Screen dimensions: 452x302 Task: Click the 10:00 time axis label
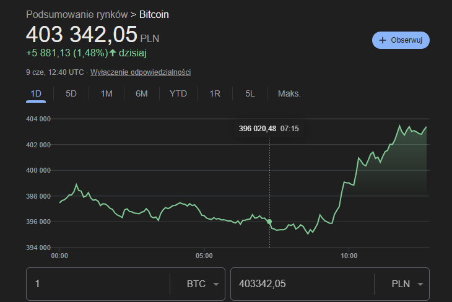tap(349, 256)
